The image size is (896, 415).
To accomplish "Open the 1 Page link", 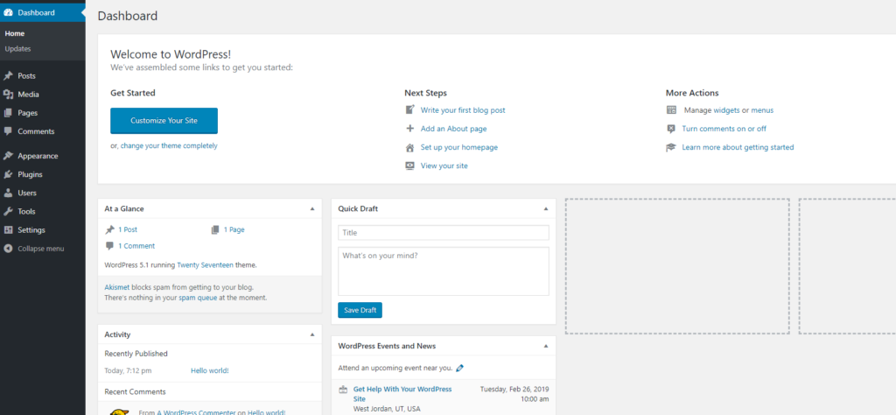I will [x=234, y=229].
